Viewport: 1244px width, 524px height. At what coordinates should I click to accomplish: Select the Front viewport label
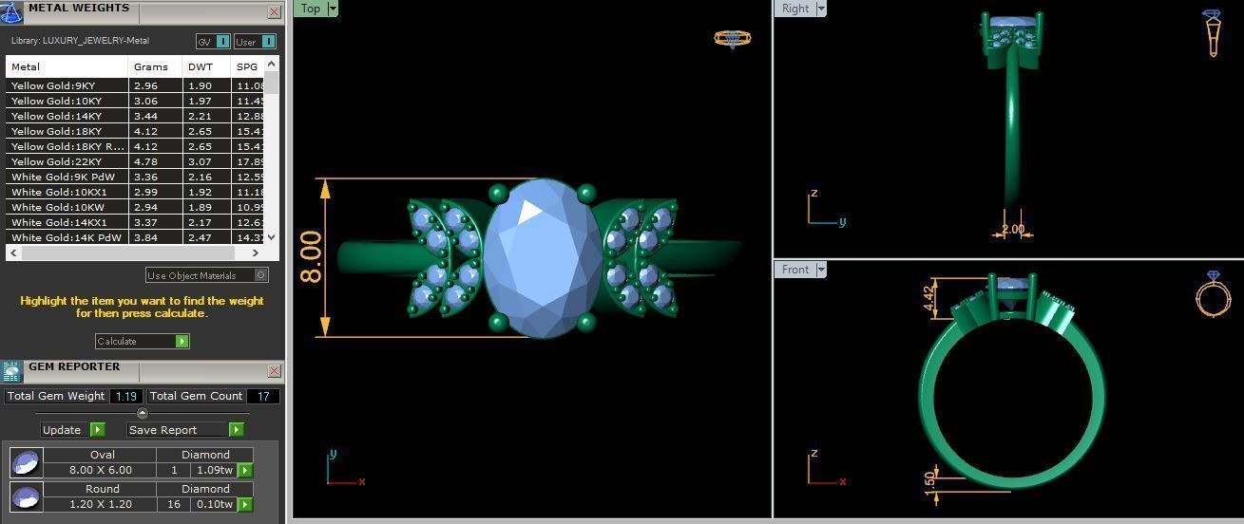click(795, 270)
